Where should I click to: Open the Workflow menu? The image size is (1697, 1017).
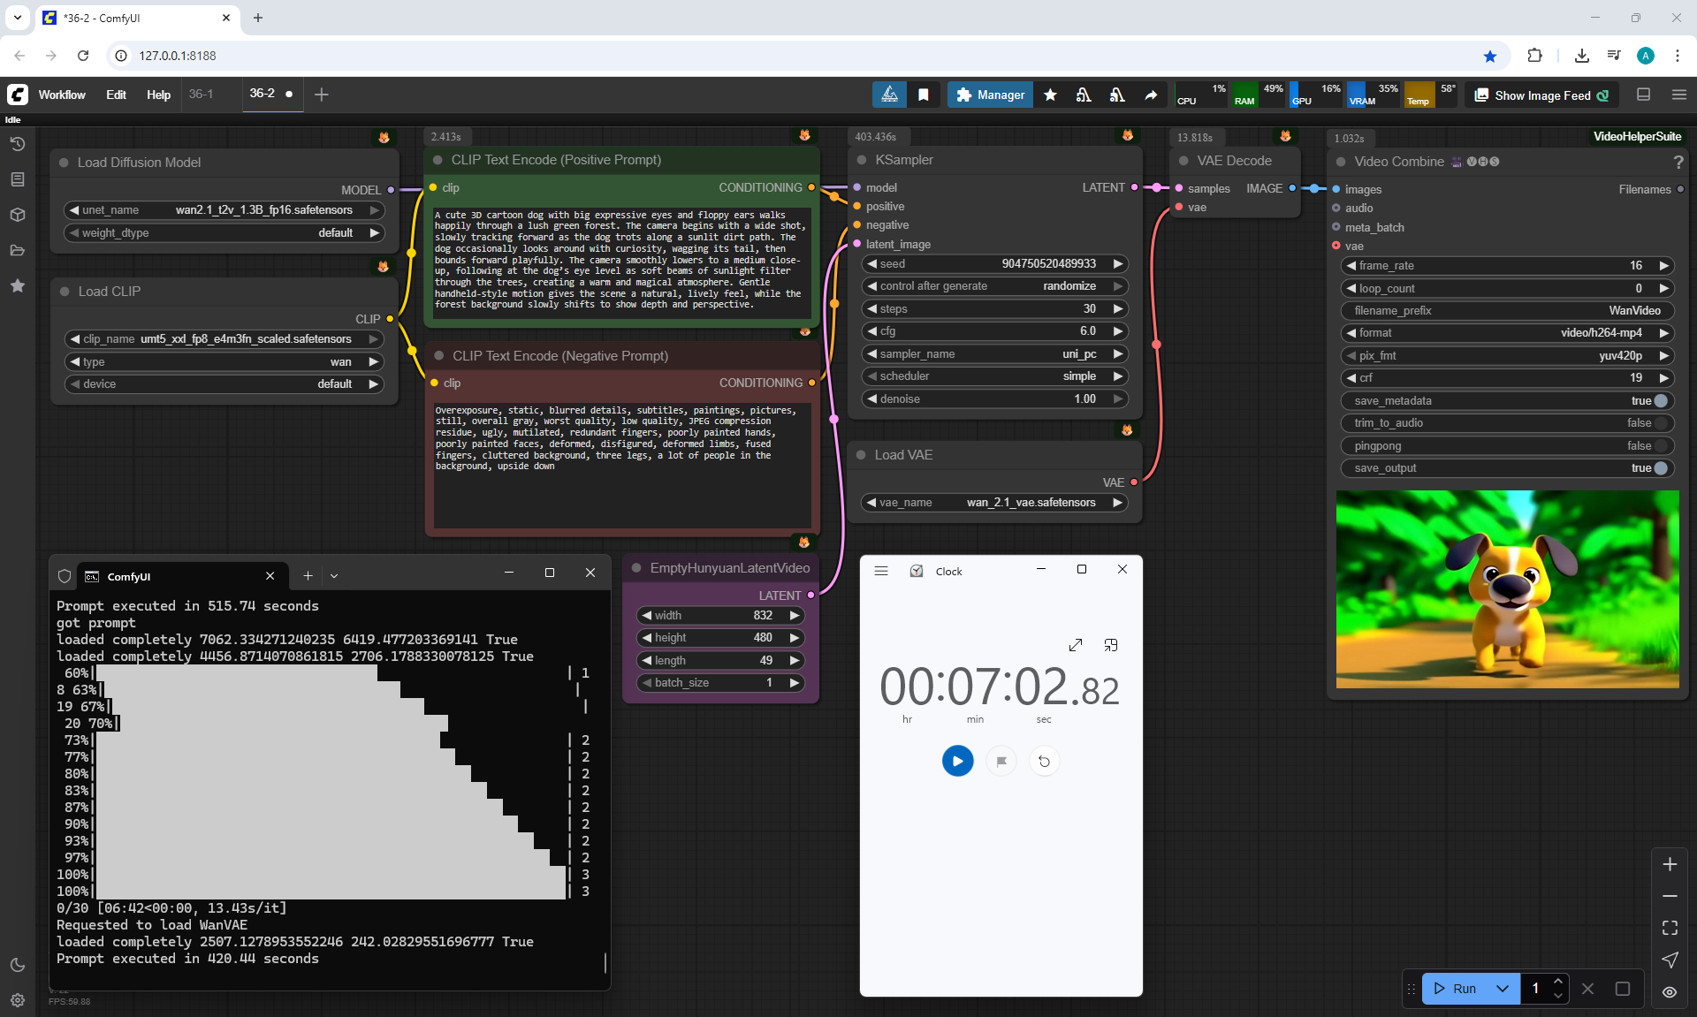coord(62,95)
